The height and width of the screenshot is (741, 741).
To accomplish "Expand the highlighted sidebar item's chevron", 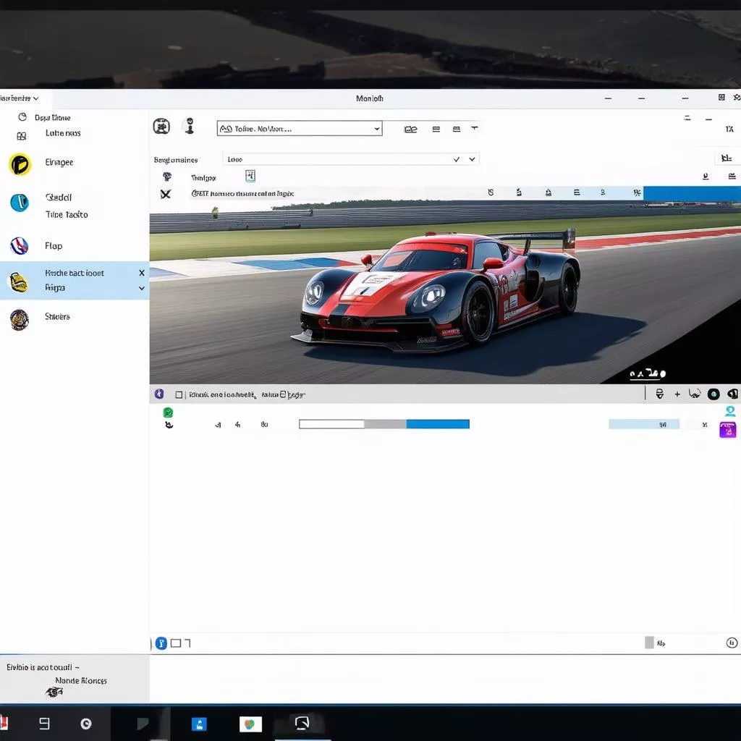I will tap(142, 288).
